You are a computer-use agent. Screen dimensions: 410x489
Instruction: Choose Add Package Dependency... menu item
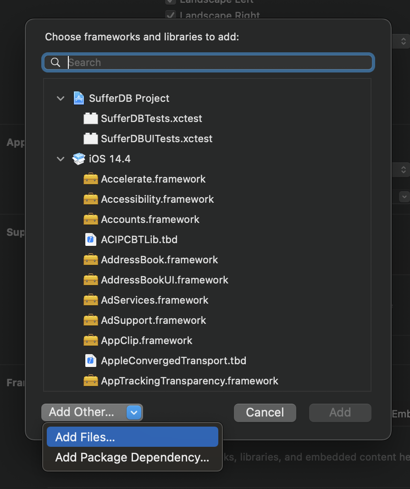(133, 457)
